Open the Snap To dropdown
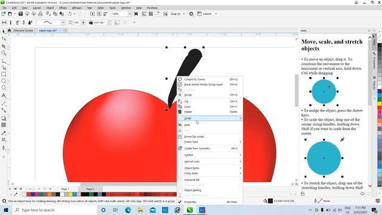The image size is (382, 215). point(184,14)
